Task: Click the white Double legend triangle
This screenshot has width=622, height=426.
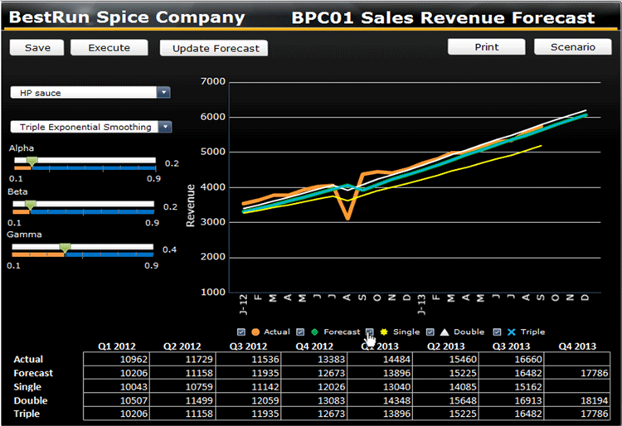Action: point(445,332)
